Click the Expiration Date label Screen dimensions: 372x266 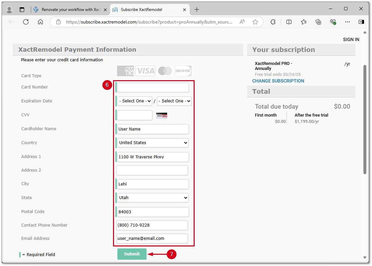36,101
